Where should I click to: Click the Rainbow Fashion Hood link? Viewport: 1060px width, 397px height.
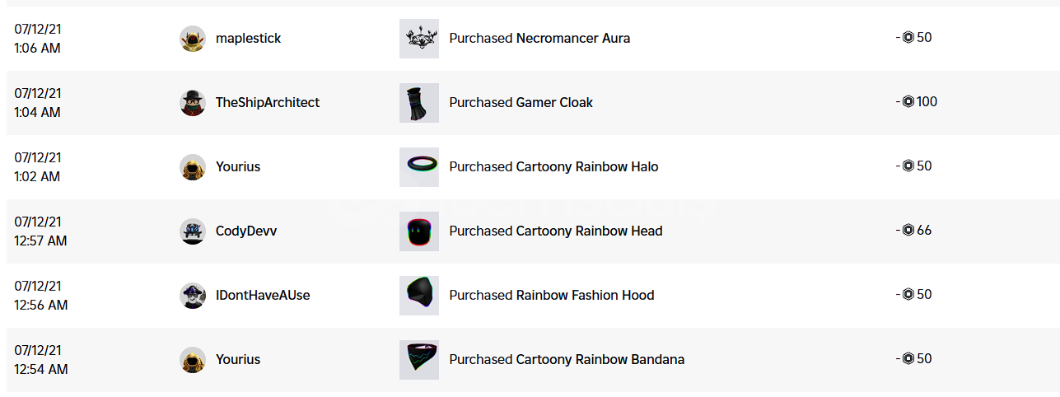585,296
